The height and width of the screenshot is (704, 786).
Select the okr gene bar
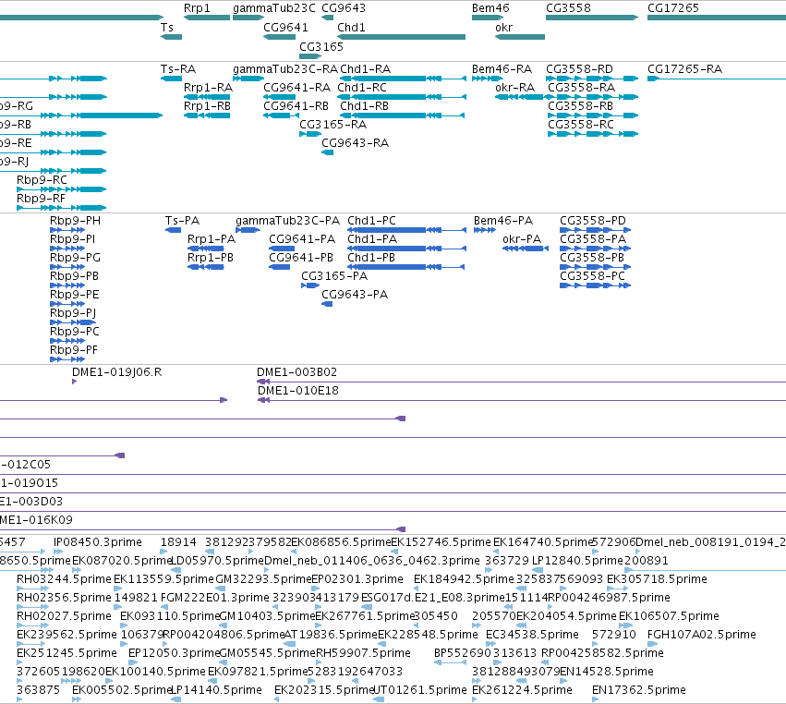pyautogui.click(x=519, y=37)
